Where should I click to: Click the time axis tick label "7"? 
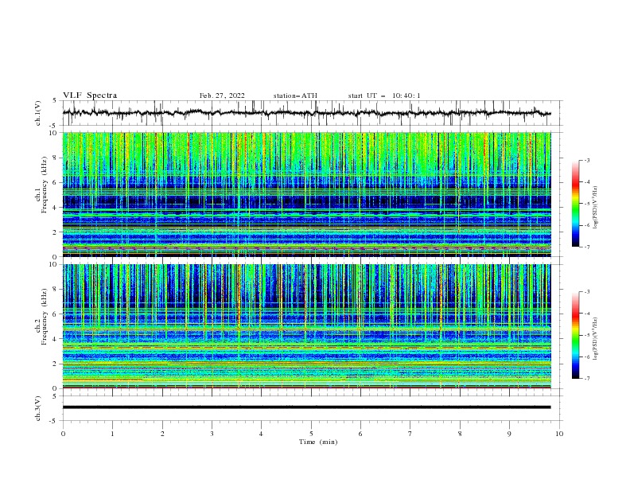pyautogui.click(x=410, y=434)
